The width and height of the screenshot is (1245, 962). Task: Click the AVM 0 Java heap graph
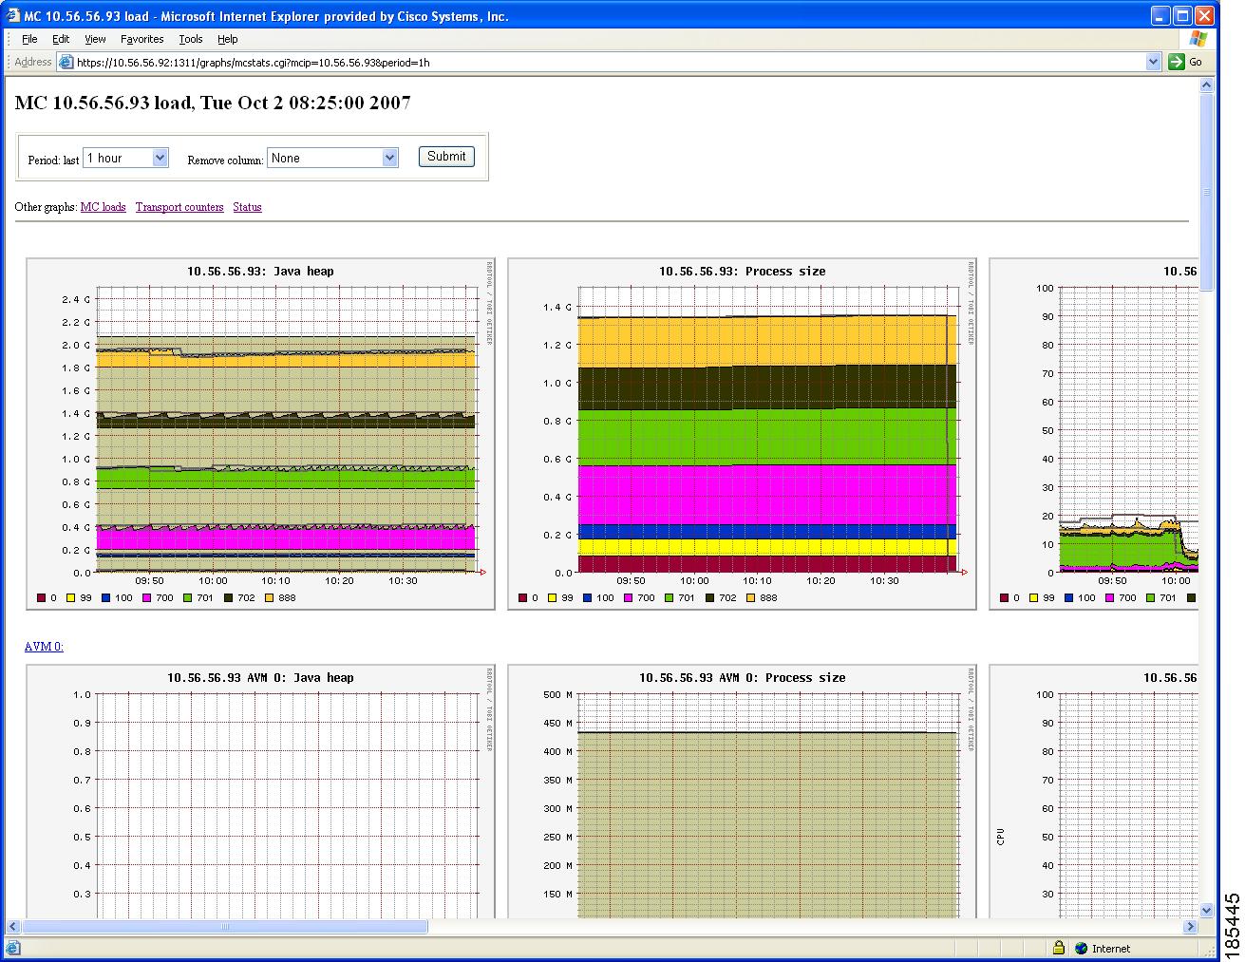[260, 791]
